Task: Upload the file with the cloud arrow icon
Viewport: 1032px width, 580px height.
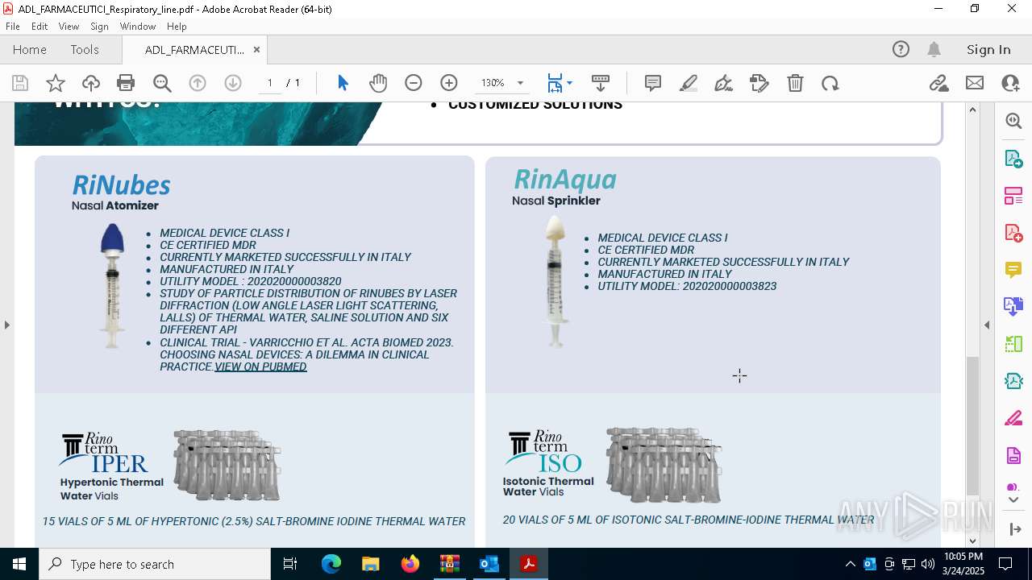Action: pyautogui.click(x=91, y=83)
